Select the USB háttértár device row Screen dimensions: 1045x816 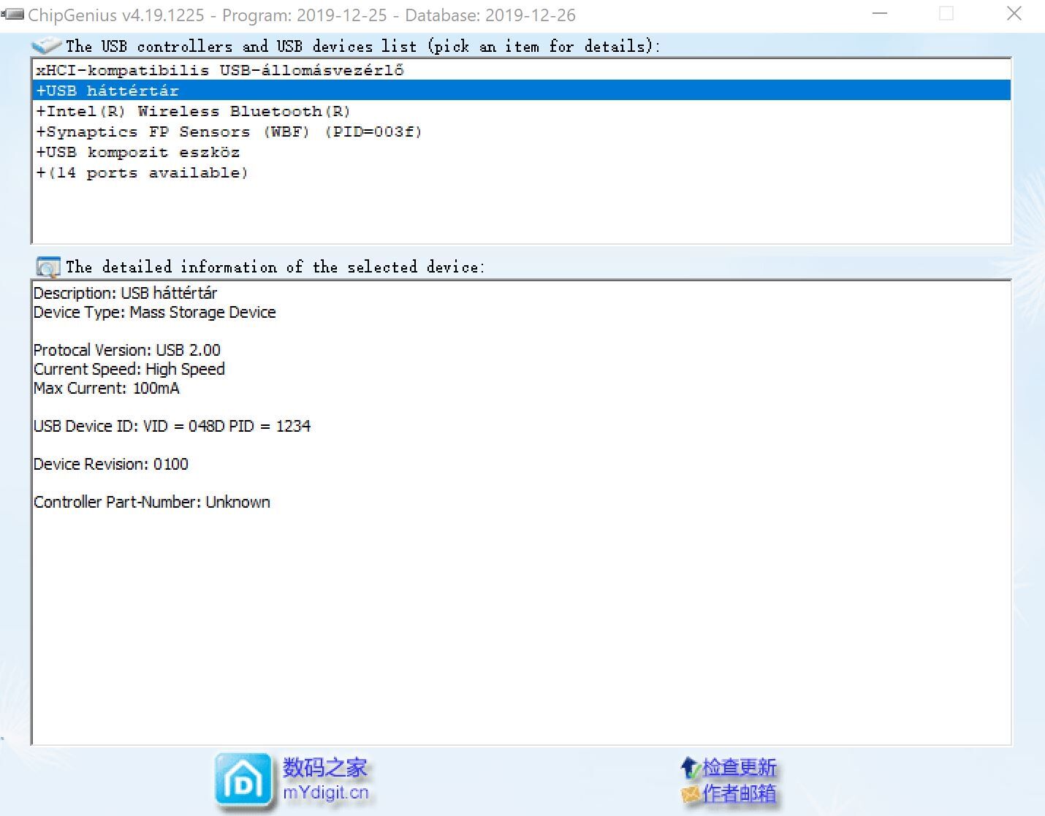click(522, 91)
